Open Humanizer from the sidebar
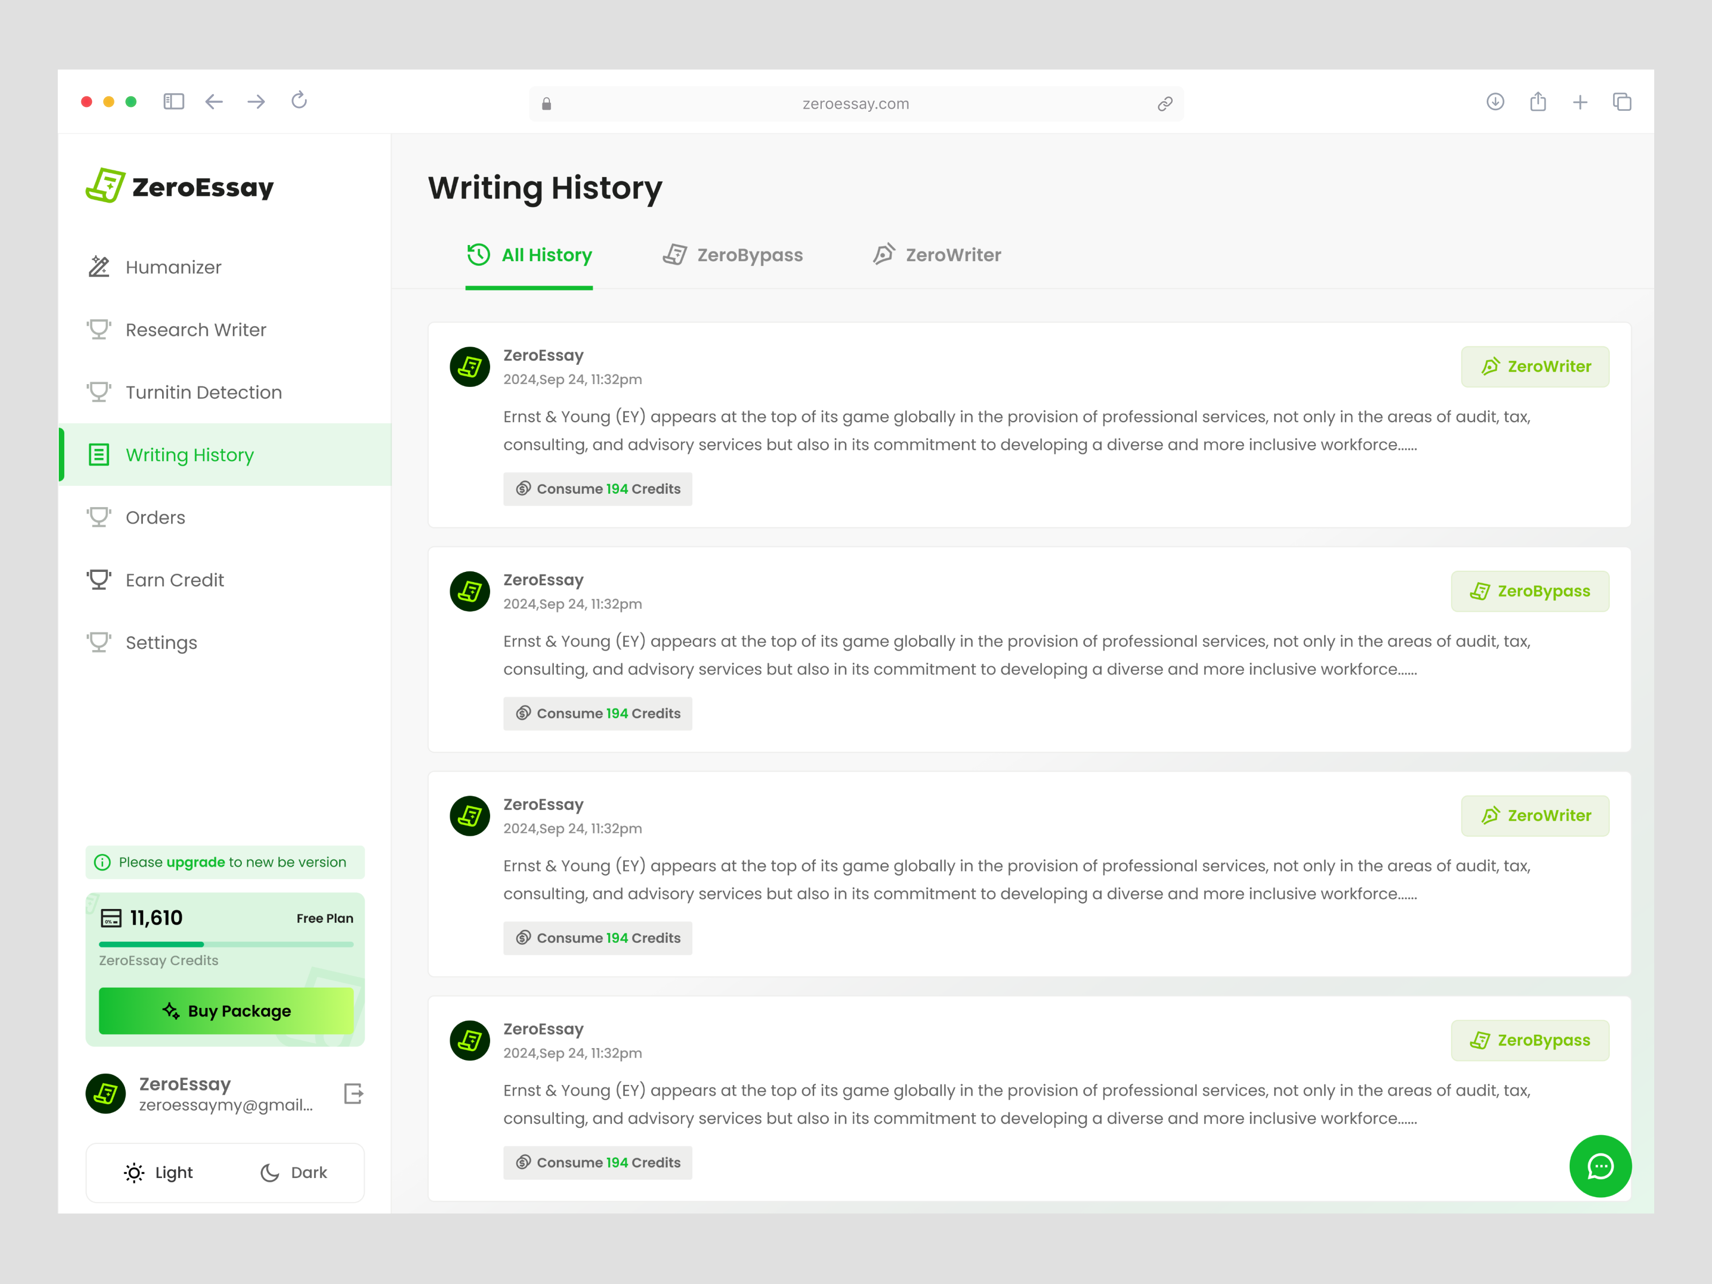Viewport: 1712px width, 1284px height. coord(173,267)
